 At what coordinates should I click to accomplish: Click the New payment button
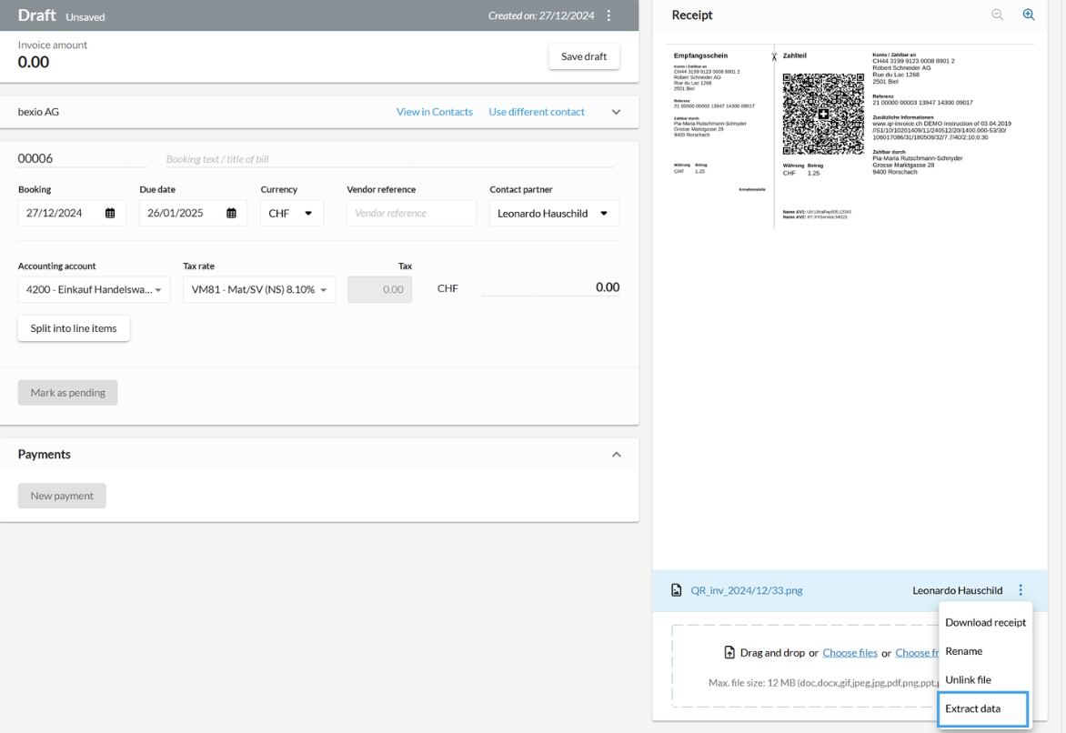tap(62, 497)
